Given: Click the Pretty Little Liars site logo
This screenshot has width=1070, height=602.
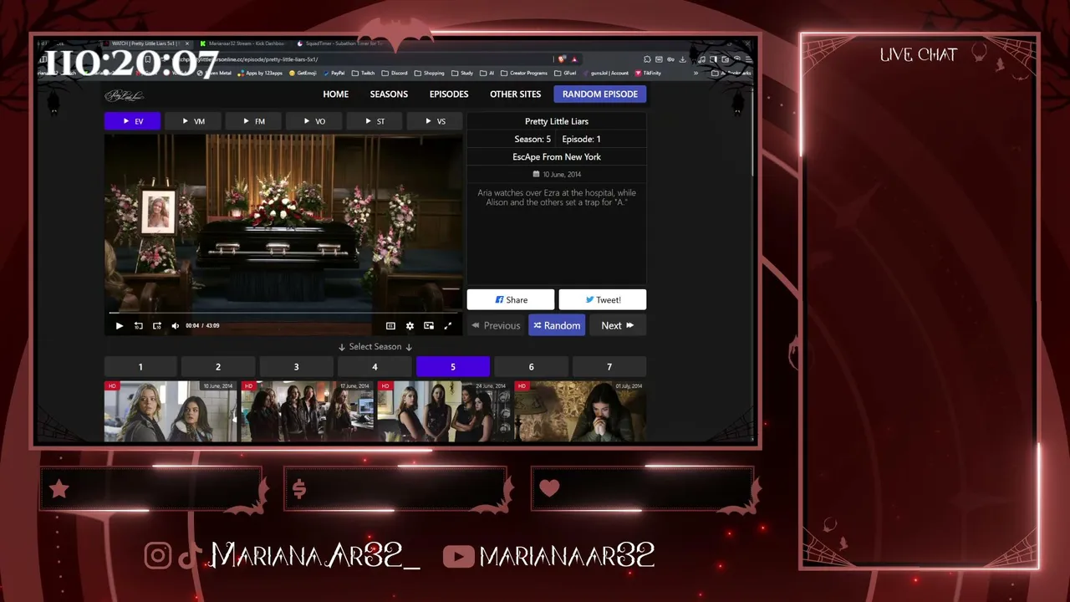Looking at the screenshot, I should [125, 95].
